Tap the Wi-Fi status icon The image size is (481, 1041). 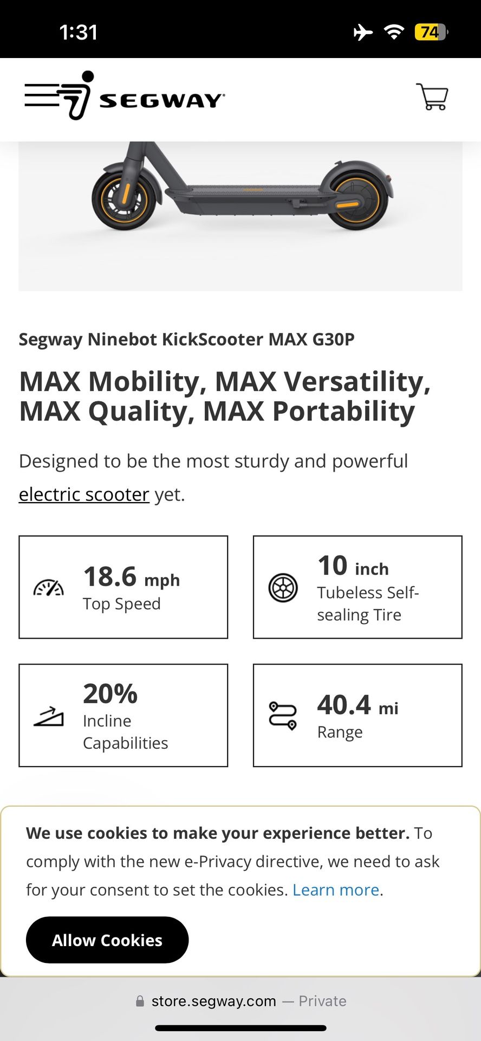394,32
